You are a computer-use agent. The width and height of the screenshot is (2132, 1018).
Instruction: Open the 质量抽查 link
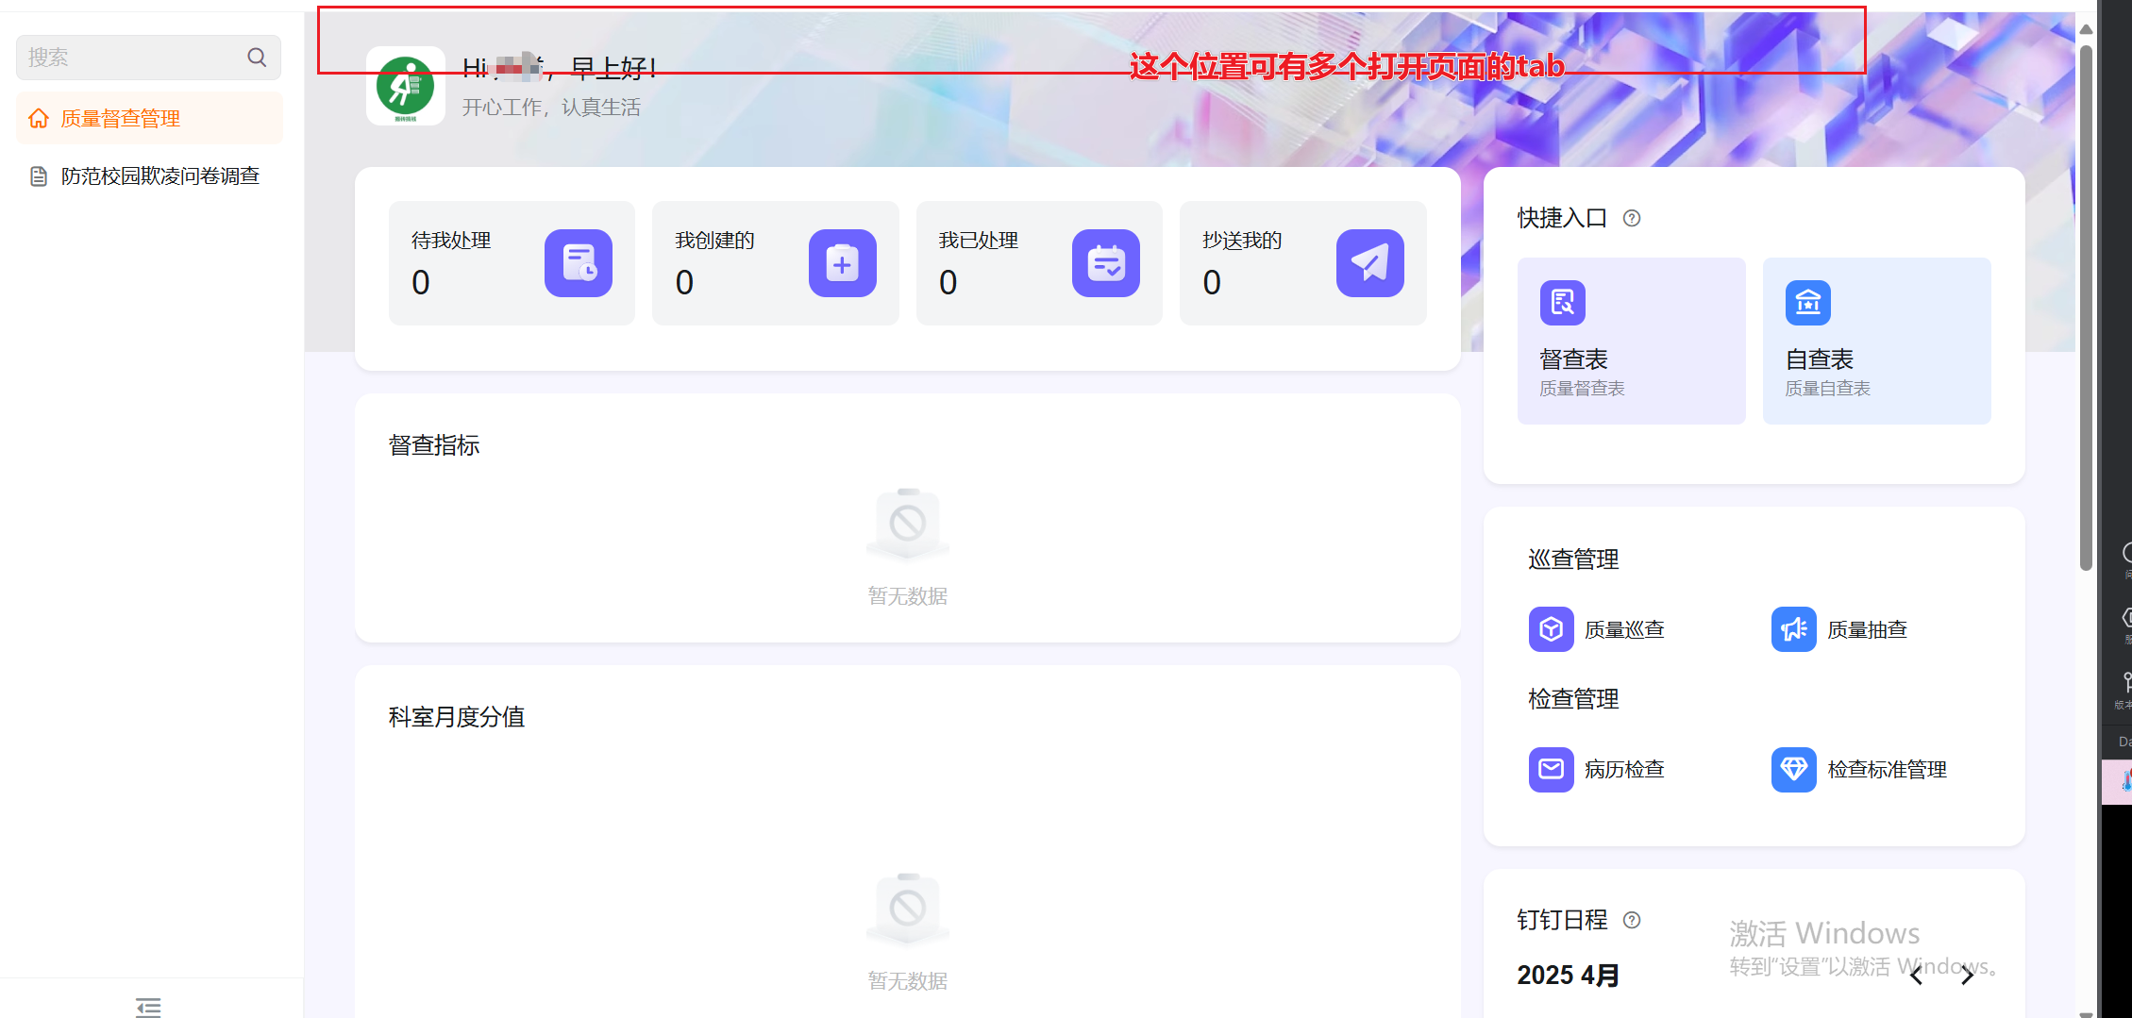1868,630
